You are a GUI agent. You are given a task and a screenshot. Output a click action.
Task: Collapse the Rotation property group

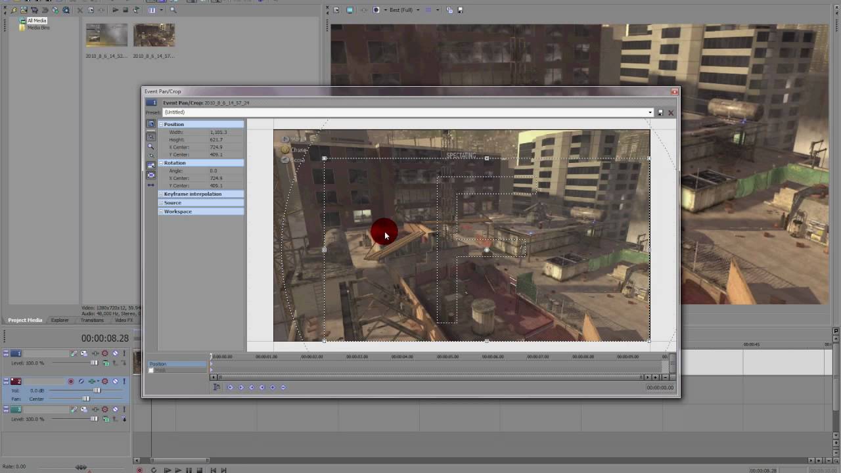160,163
